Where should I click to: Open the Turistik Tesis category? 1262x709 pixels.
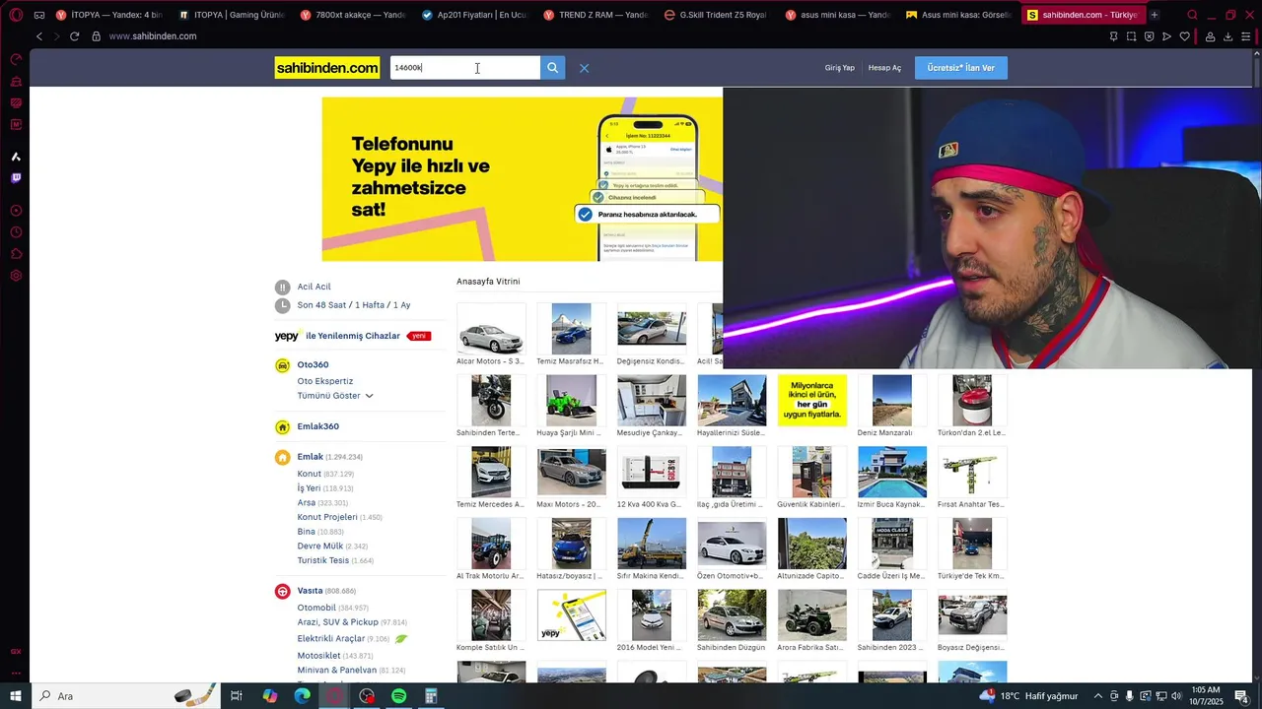(x=323, y=560)
